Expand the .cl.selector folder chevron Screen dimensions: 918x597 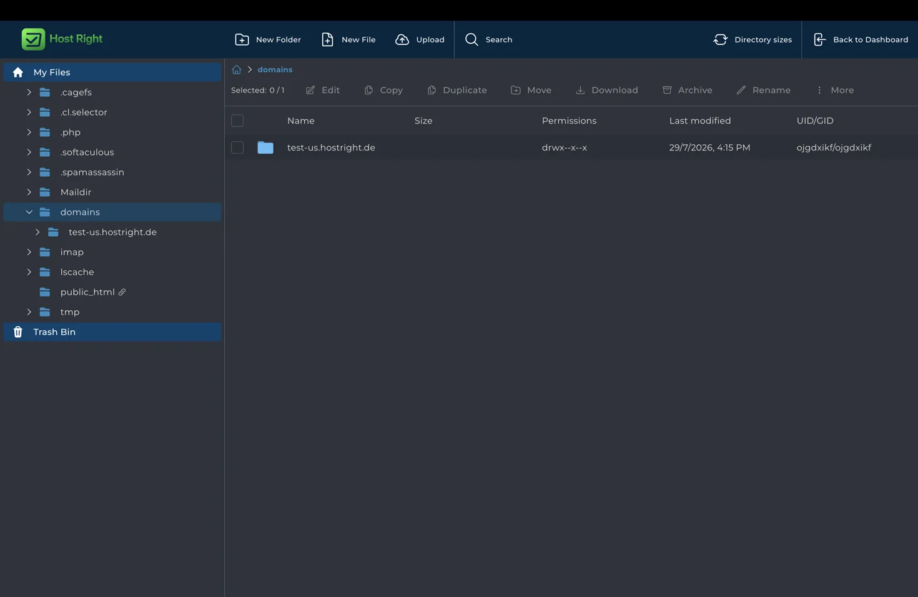(29, 112)
